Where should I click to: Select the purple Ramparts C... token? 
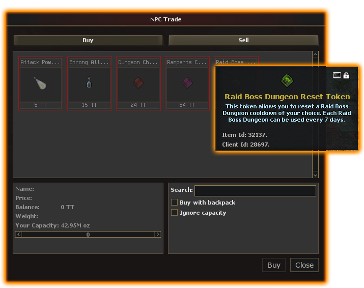pos(187,83)
